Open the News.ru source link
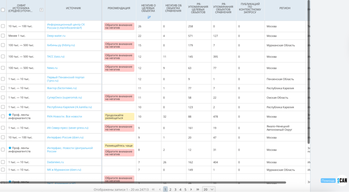The image size is (349, 192). coord(52,68)
